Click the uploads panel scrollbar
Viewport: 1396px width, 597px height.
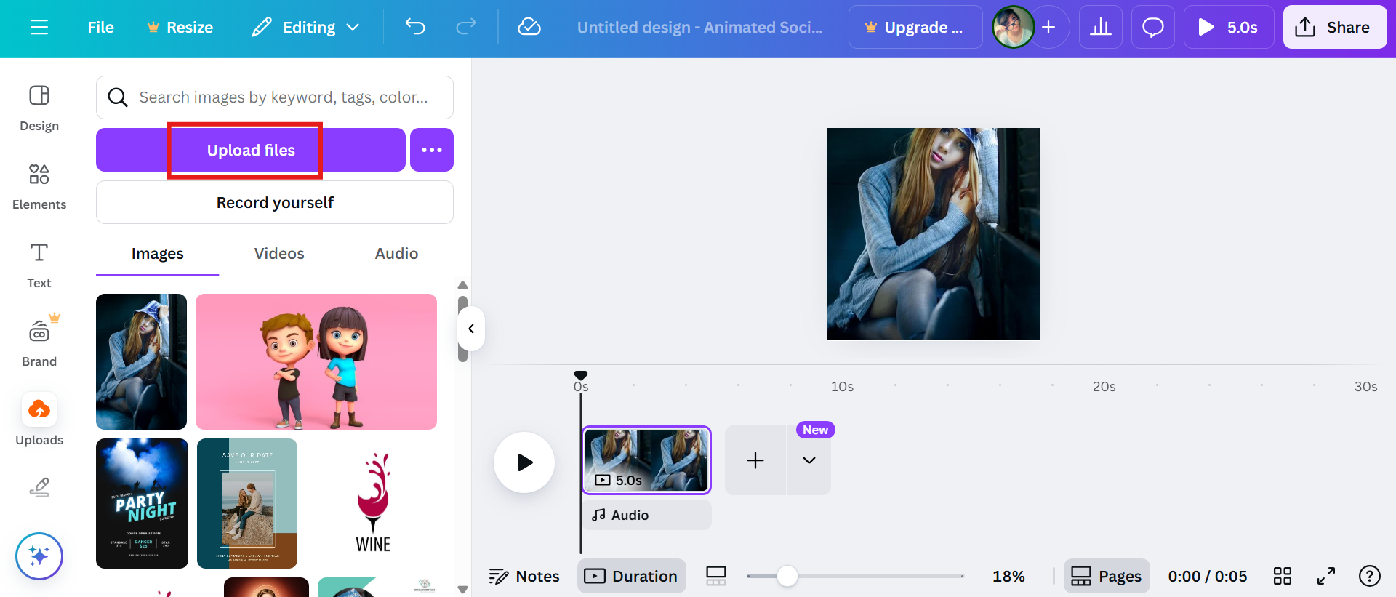point(462,329)
